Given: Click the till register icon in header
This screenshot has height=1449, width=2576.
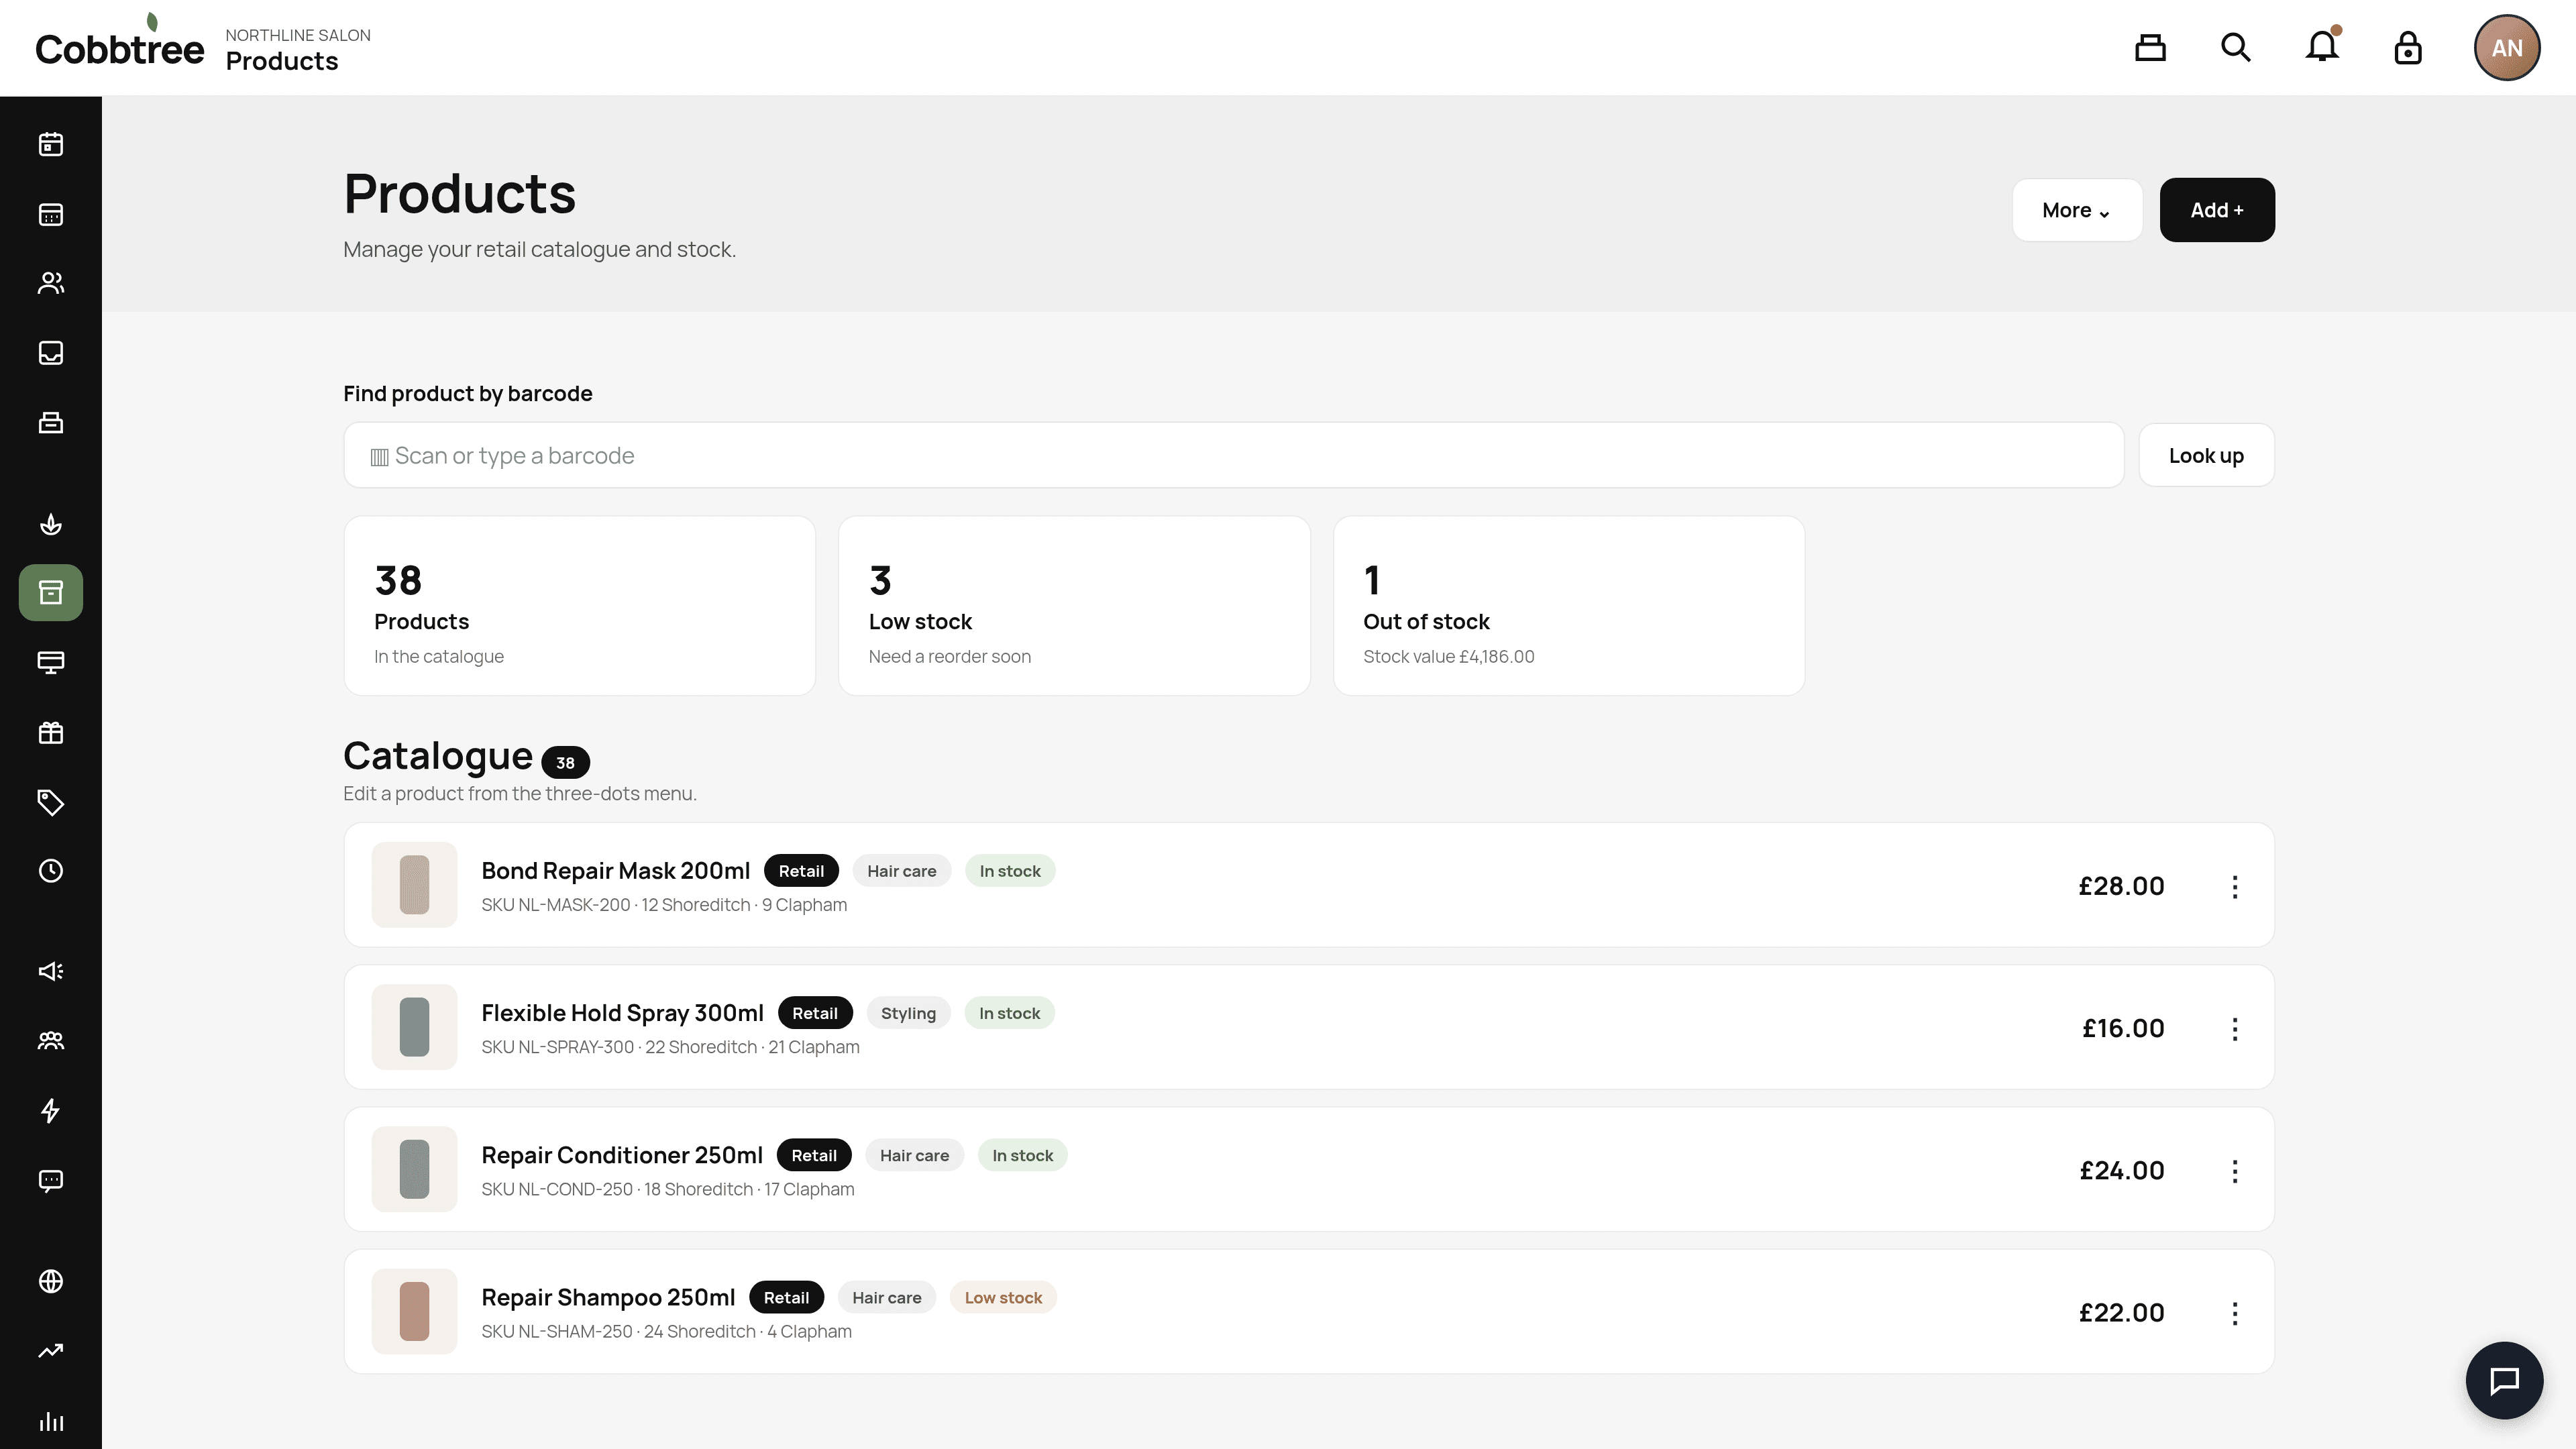Looking at the screenshot, I should click(2150, 48).
